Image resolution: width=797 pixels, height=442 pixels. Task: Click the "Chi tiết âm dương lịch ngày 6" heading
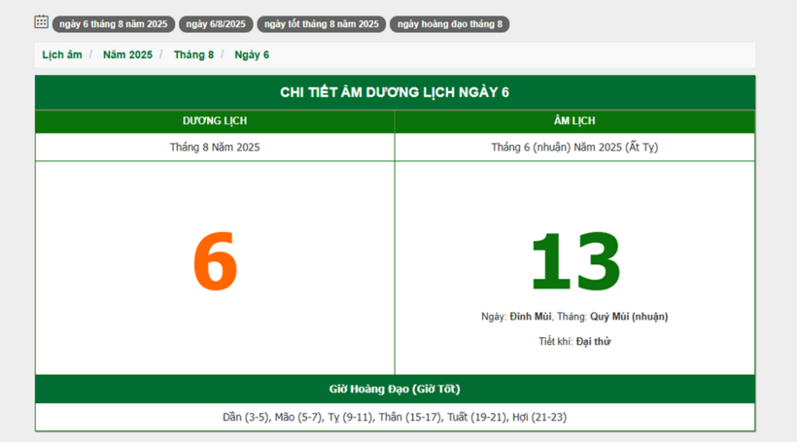395,92
